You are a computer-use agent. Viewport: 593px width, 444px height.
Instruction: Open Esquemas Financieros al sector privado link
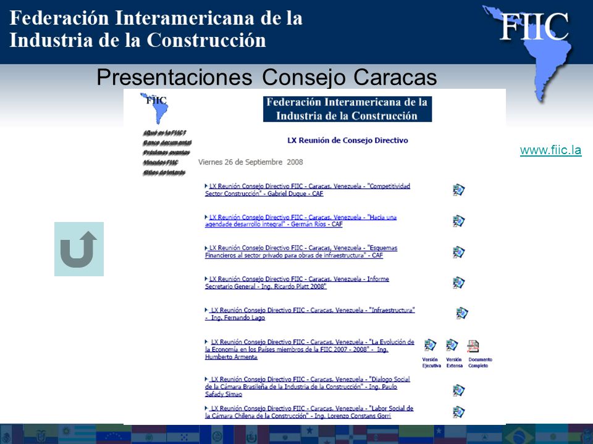301,252
